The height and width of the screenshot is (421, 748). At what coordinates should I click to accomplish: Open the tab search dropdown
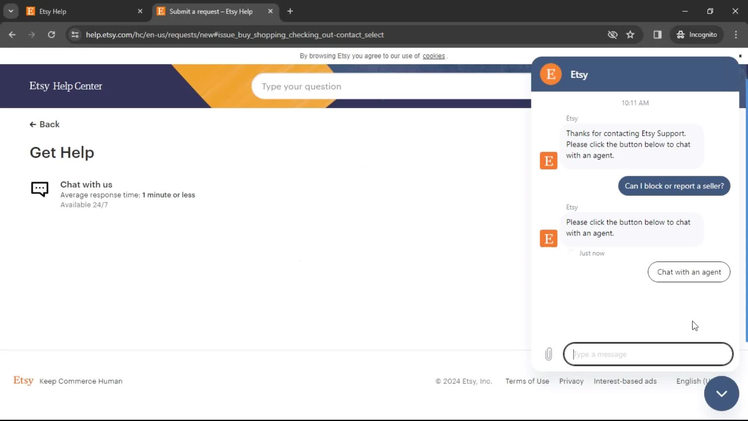[x=11, y=11]
